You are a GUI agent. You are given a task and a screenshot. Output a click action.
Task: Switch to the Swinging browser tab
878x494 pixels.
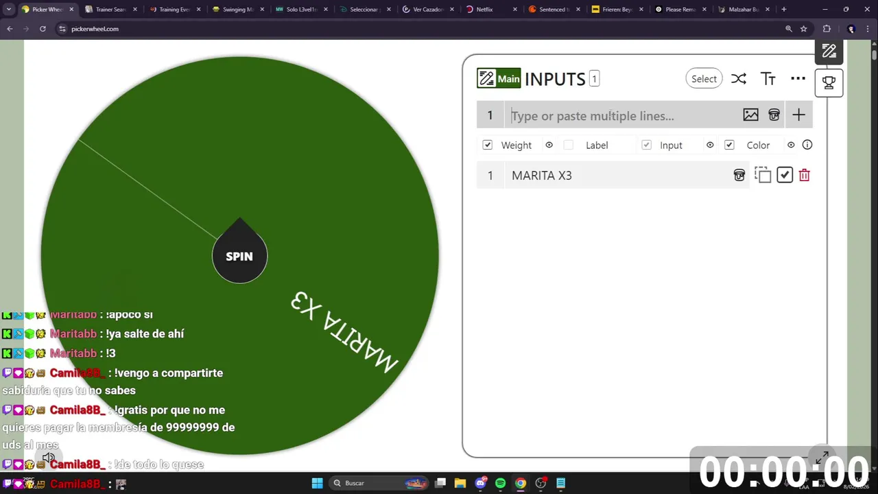[x=237, y=10]
